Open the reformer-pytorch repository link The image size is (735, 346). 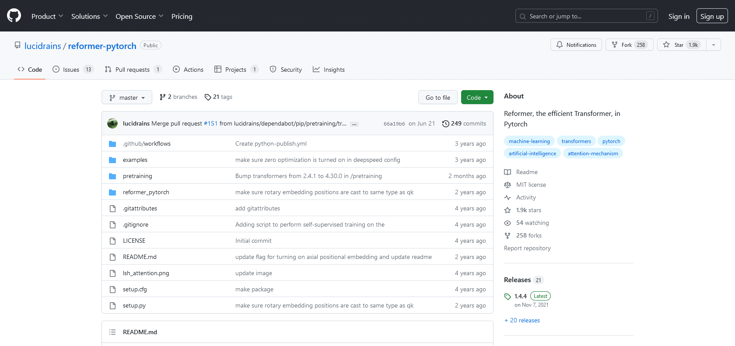[102, 46]
